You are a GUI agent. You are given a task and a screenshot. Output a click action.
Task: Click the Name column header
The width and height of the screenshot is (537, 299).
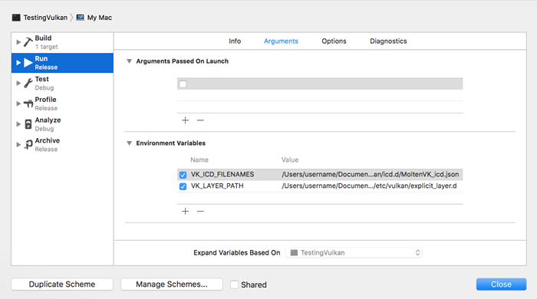199,159
